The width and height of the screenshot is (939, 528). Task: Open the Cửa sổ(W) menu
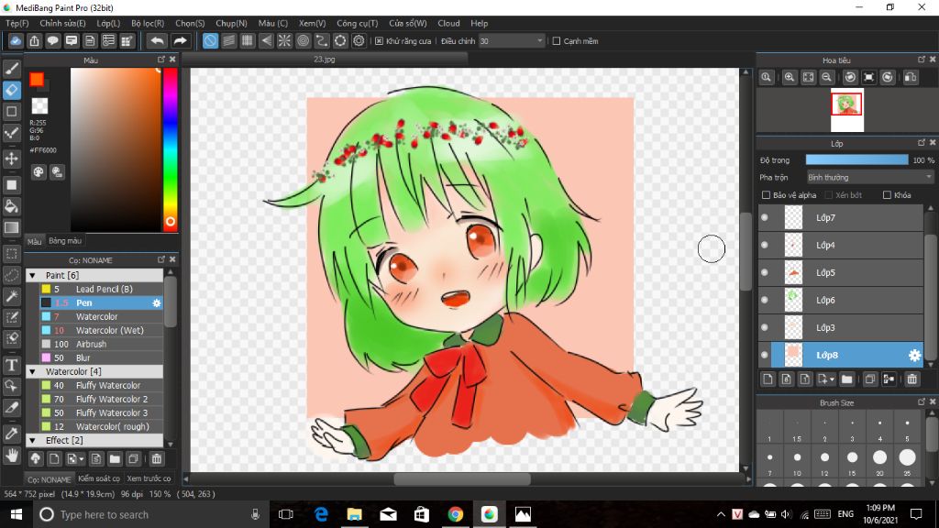tap(408, 23)
